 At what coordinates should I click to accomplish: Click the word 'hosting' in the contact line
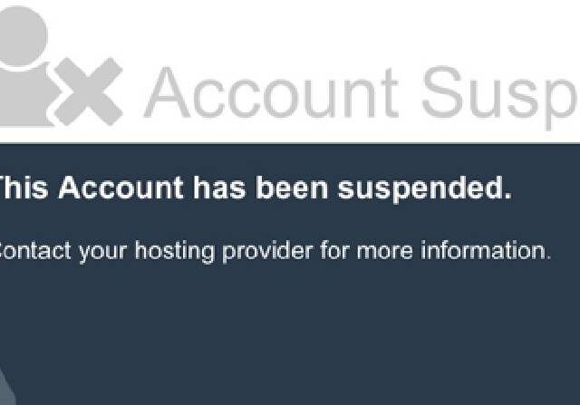point(175,252)
